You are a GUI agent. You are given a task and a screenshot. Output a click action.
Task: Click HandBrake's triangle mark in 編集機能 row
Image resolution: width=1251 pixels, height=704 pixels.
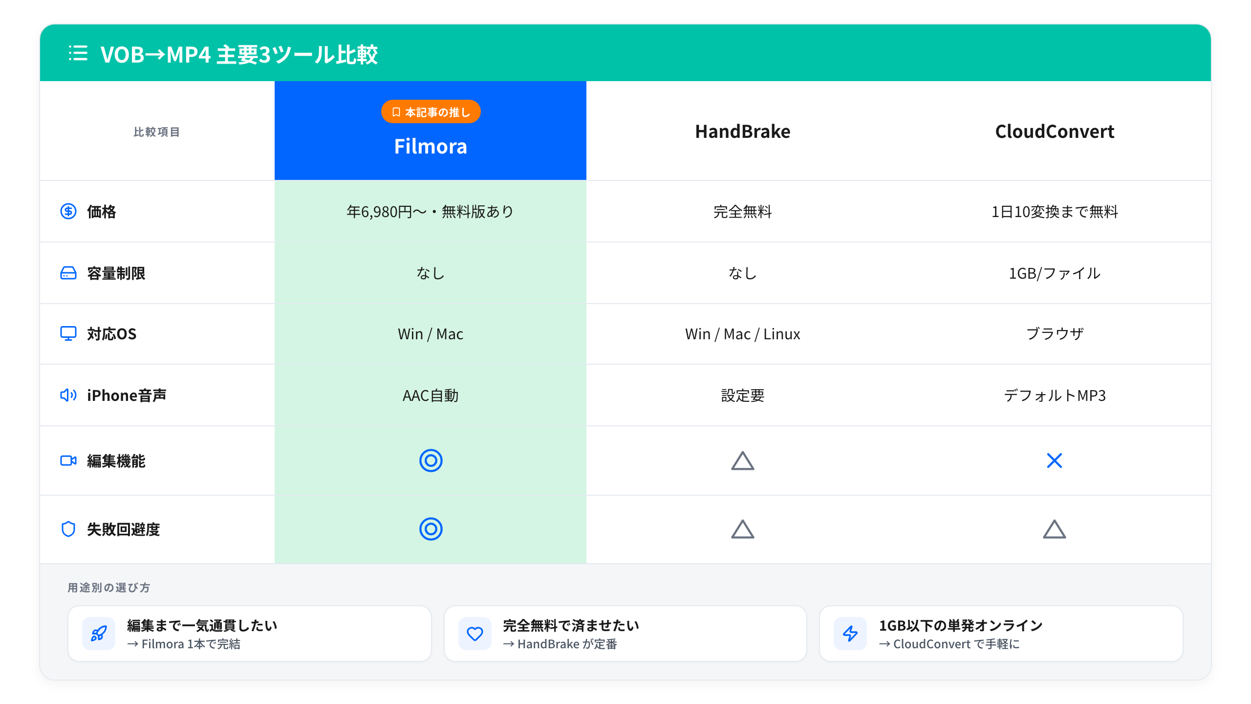[x=742, y=461]
